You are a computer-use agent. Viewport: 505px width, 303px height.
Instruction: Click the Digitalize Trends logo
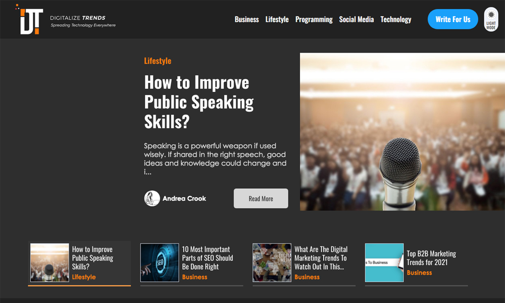(x=31, y=20)
